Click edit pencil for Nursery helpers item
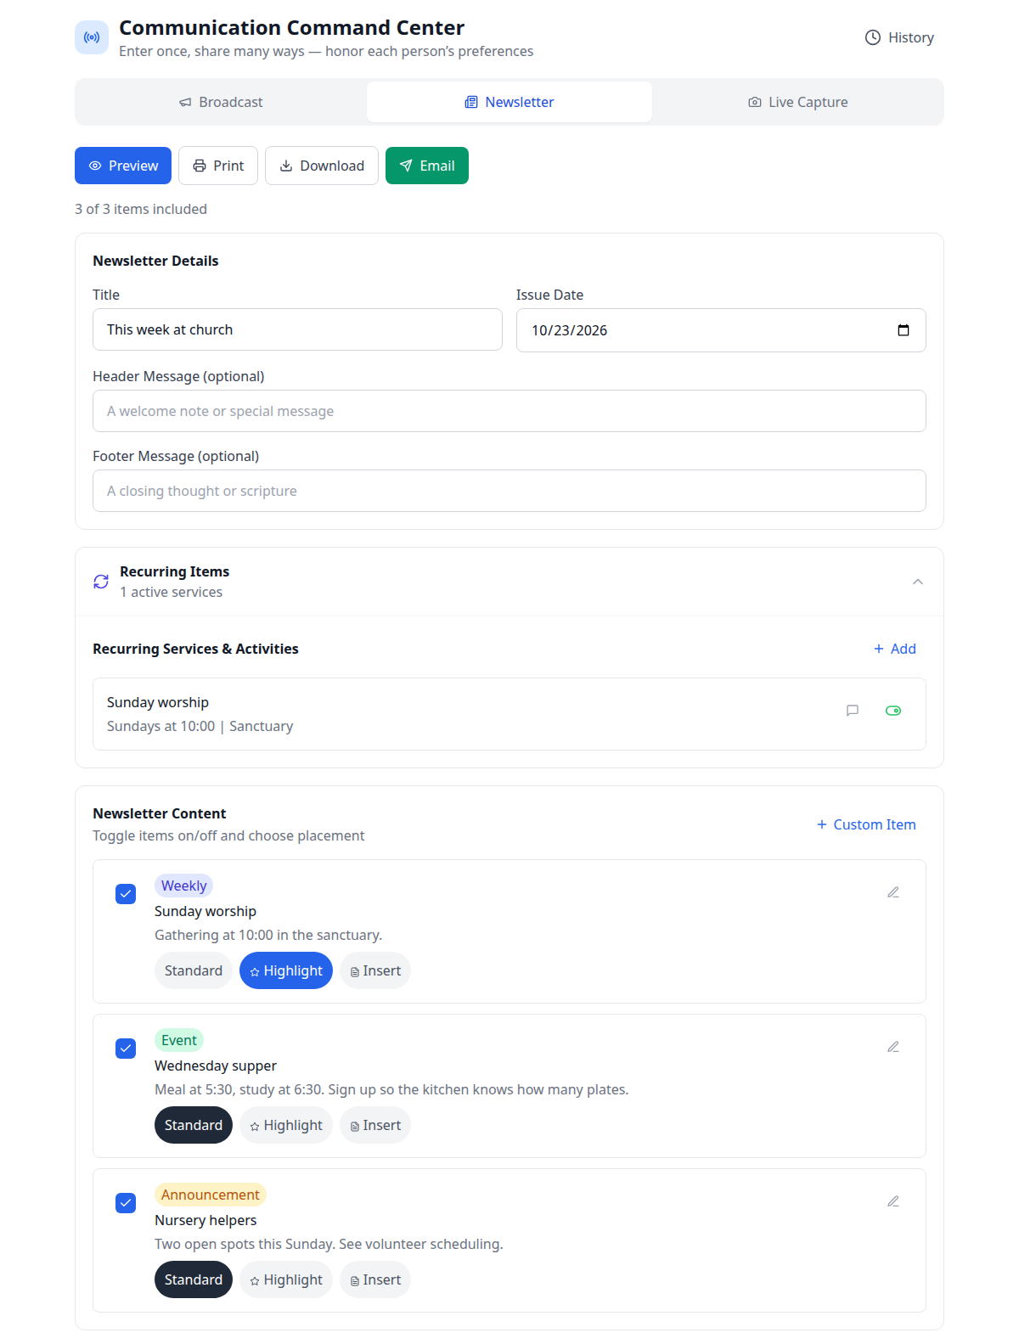1019x1344 pixels. [x=893, y=1201]
